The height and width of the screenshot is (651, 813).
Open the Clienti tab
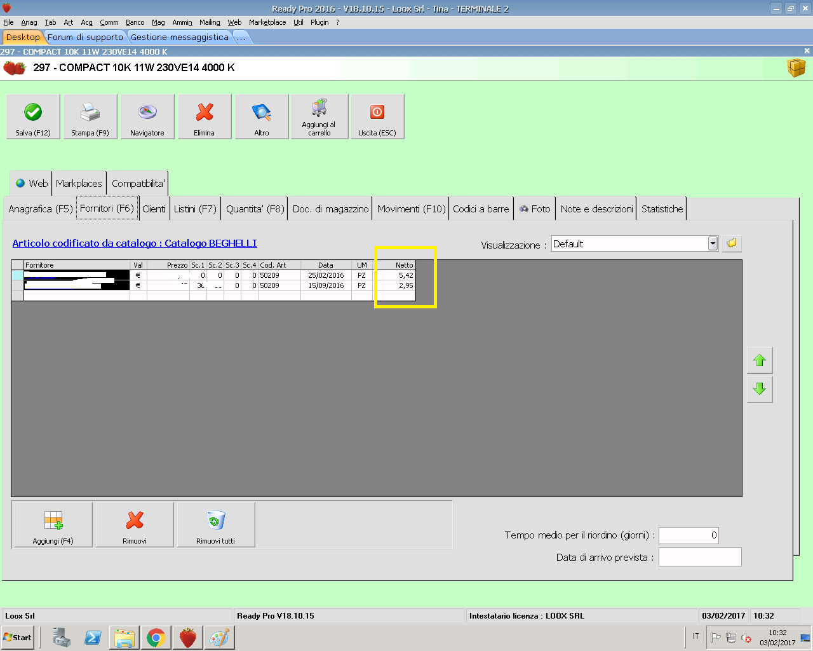click(x=154, y=209)
